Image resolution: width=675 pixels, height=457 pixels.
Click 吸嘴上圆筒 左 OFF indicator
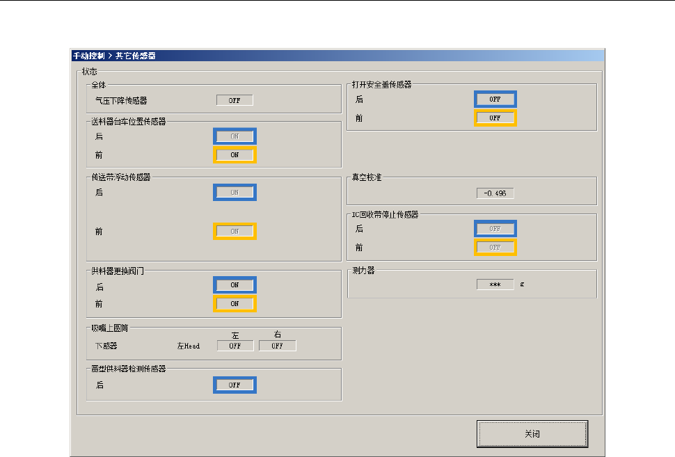(235, 346)
